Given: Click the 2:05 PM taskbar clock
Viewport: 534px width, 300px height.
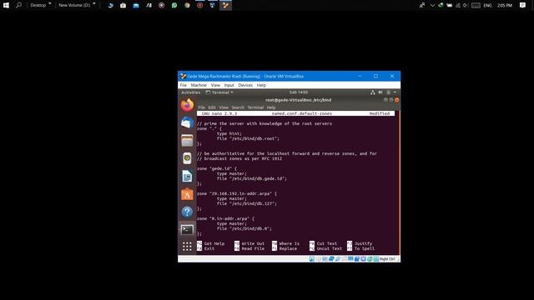Looking at the screenshot, I should [x=504, y=5].
